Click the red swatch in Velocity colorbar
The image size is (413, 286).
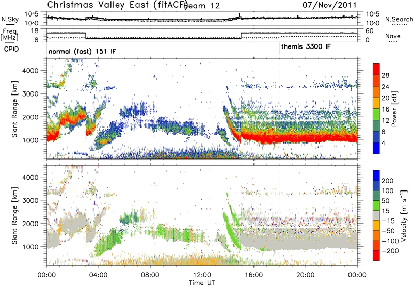[376, 256]
